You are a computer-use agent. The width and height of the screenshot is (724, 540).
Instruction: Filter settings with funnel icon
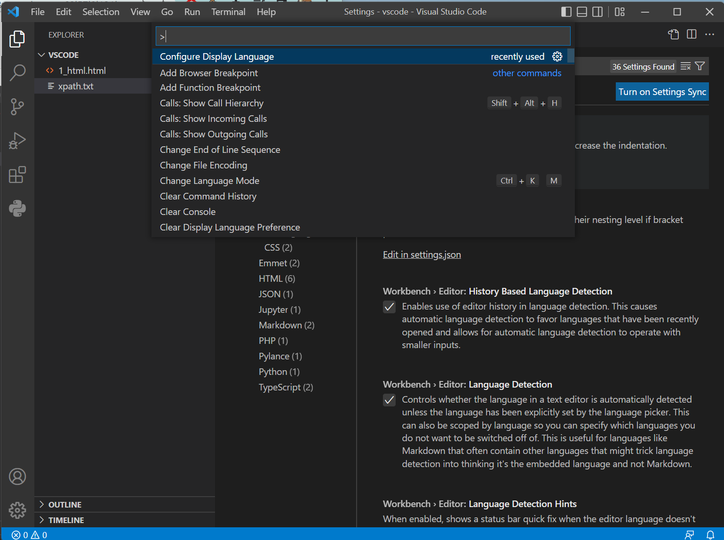point(700,66)
